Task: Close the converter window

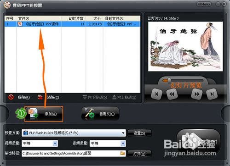Action: tap(224, 4)
